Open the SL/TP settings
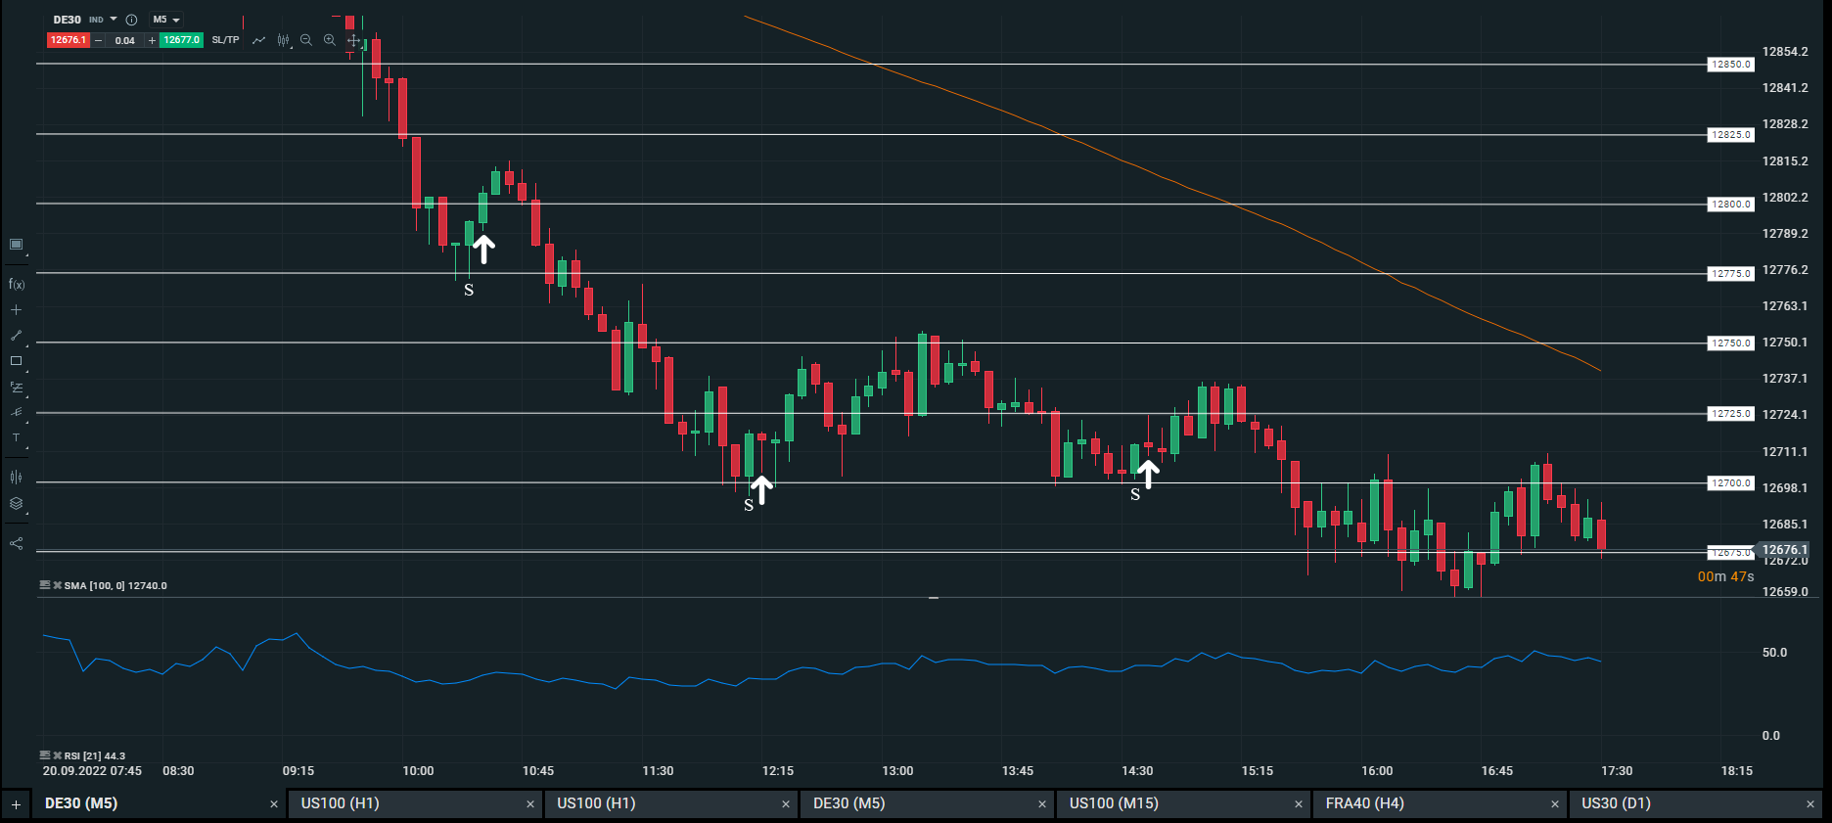This screenshot has width=1832, height=823. (x=226, y=40)
